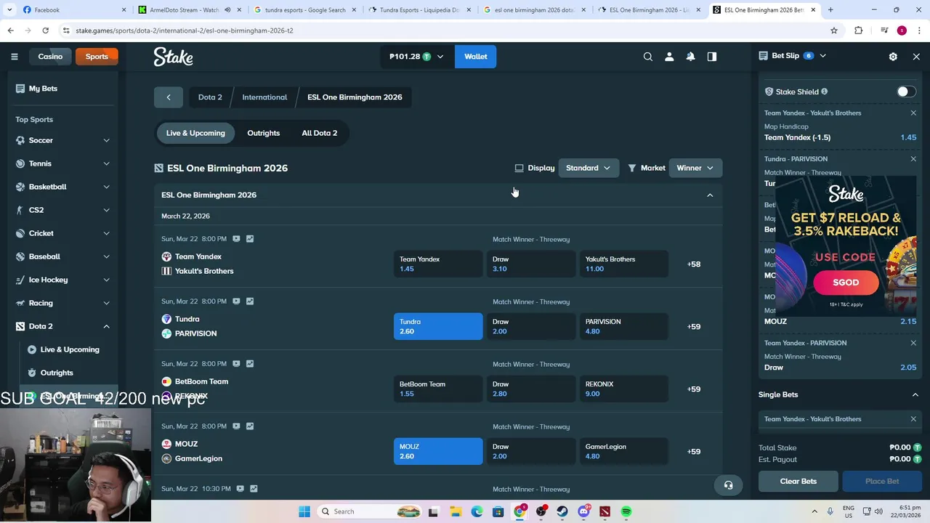930x523 pixels.
Task: Open File Explorer from the taskbar
Action: click(x=456, y=511)
